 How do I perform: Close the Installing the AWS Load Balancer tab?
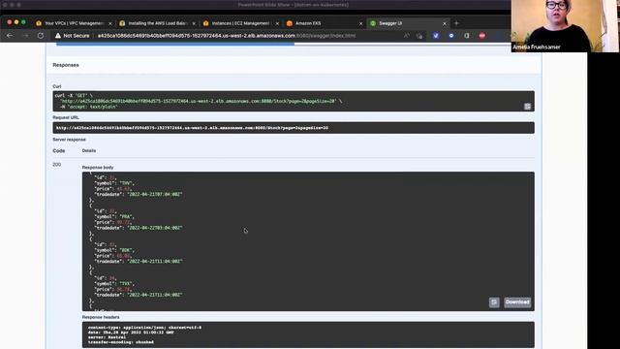coord(194,23)
